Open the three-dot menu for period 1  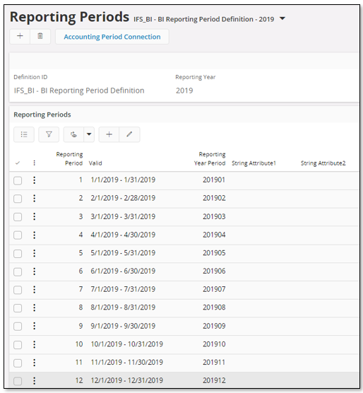pyautogui.click(x=35, y=180)
